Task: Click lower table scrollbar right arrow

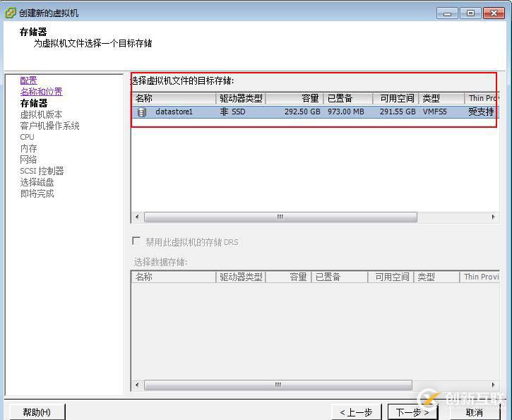Action: (493, 385)
